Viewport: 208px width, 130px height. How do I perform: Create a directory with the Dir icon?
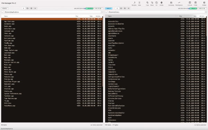coord(157,3)
